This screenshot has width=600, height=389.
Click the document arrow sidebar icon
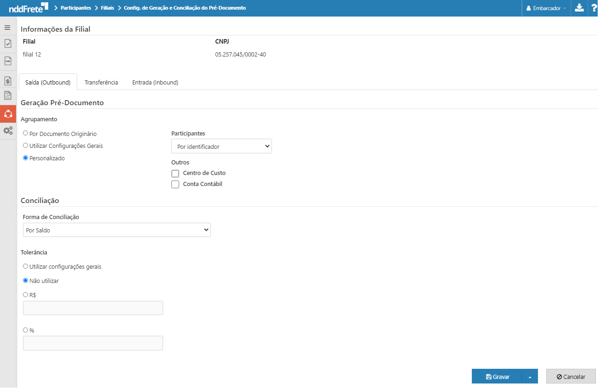click(x=8, y=61)
